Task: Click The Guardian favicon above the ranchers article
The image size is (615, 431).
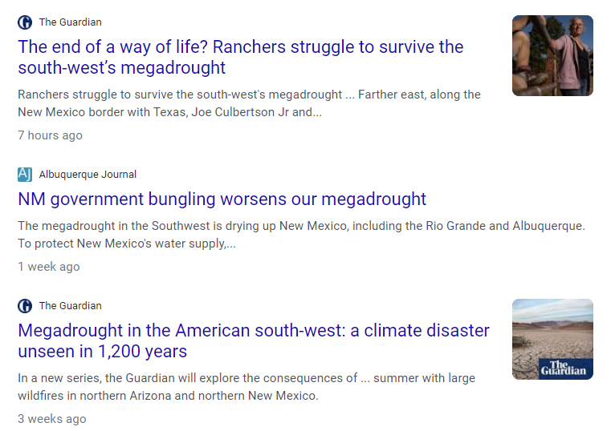Action: point(25,22)
